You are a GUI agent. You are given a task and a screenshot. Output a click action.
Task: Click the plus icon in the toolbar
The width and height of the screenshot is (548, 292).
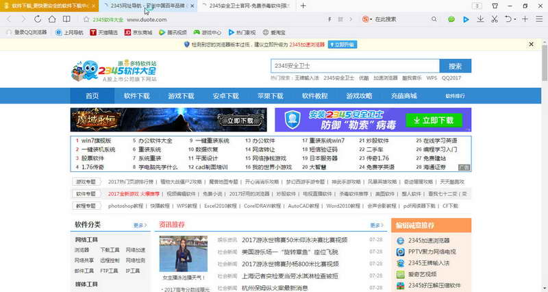tap(525, 19)
